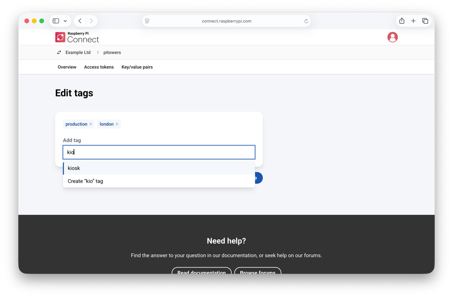
Task: Click the organization switcher arrows beside Example Ltd
Action: [59, 52]
